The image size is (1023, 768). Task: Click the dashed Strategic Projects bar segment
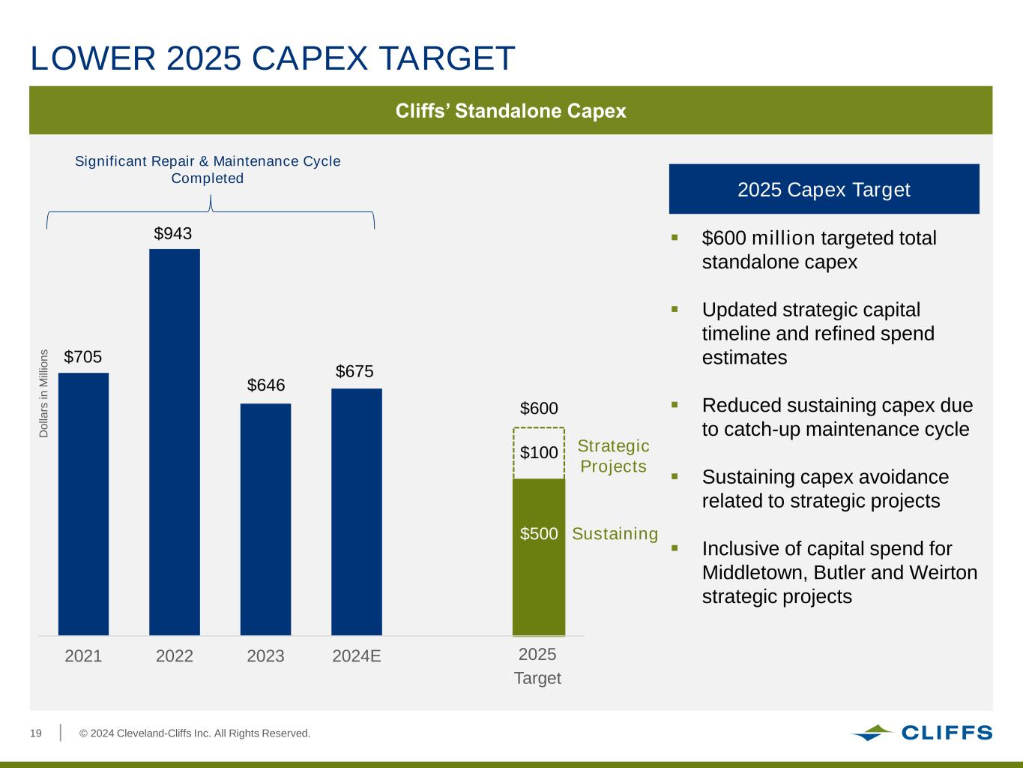(x=539, y=453)
